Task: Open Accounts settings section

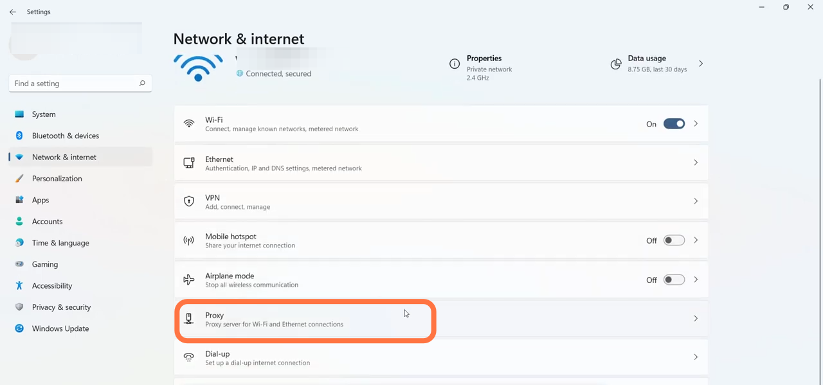Action: (80, 221)
